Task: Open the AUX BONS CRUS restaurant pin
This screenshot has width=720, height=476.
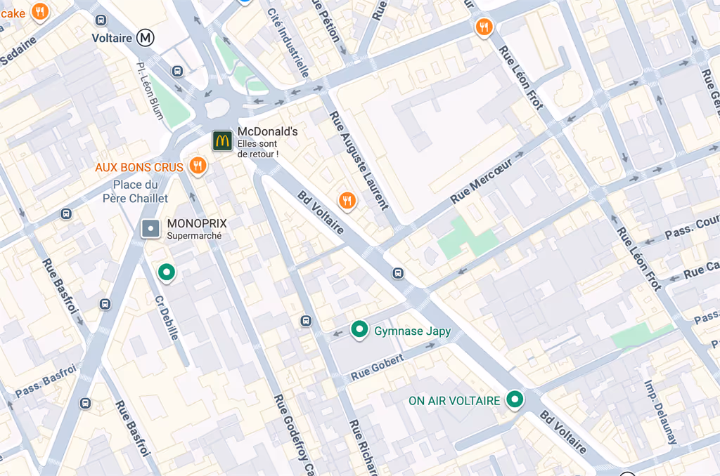Action: (x=198, y=166)
